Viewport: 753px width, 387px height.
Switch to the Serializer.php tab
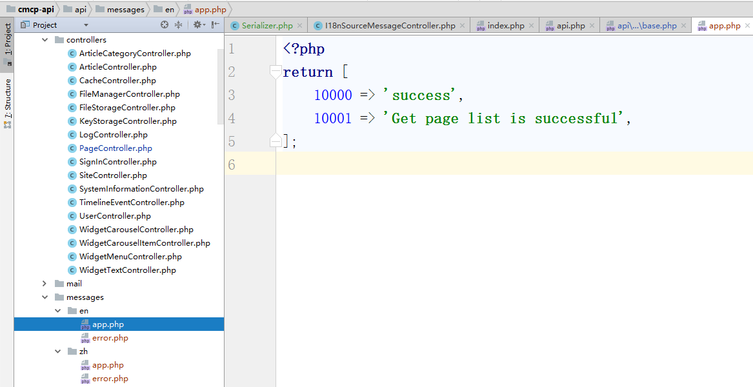(266, 26)
